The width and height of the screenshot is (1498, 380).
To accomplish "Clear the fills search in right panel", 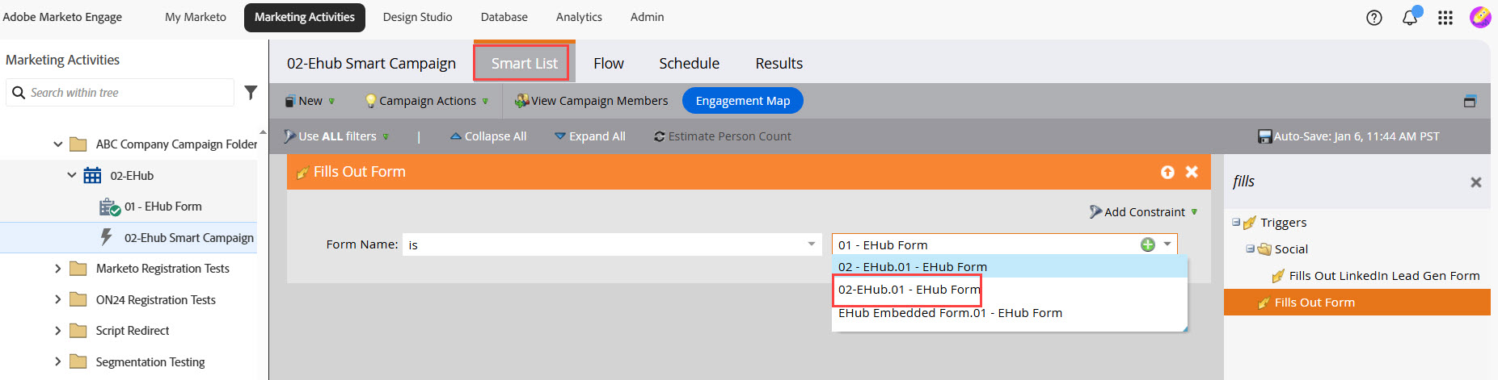I will [x=1475, y=182].
